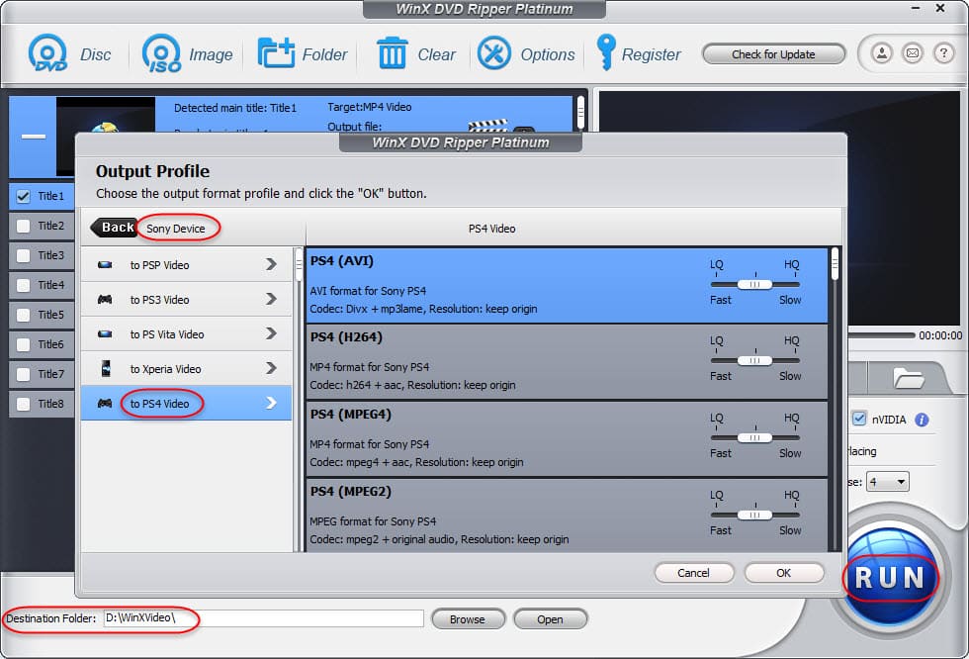Toggle the nVIDIA hardware acceleration checkbox
Viewport: 969px width, 659px height.
[x=859, y=419]
